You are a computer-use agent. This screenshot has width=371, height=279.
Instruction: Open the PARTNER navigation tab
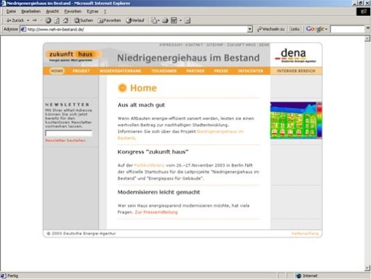(x=195, y=71)
